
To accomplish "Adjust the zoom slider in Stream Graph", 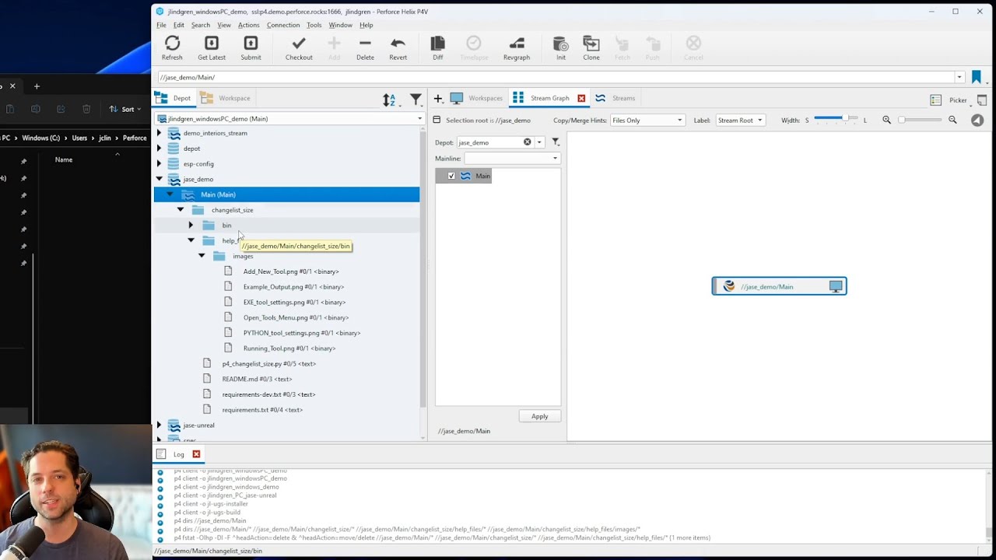I will pyautogui.click(x=920, y=120).
